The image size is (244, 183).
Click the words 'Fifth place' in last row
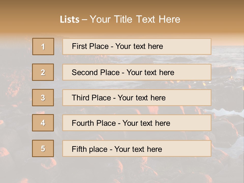point(89,149)
